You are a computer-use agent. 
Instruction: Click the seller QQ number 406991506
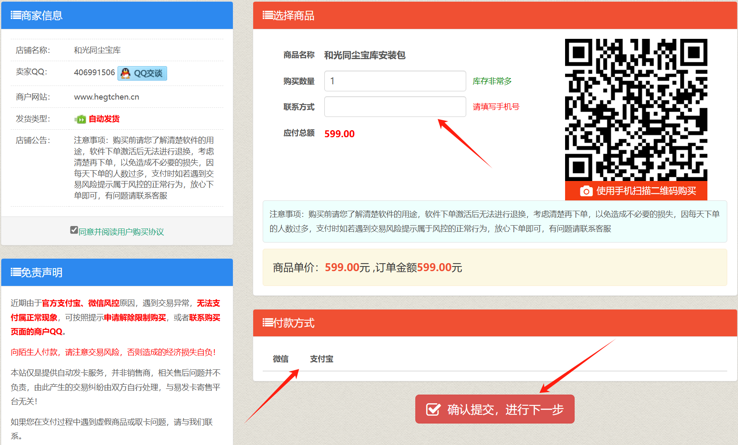pos(94,72)
